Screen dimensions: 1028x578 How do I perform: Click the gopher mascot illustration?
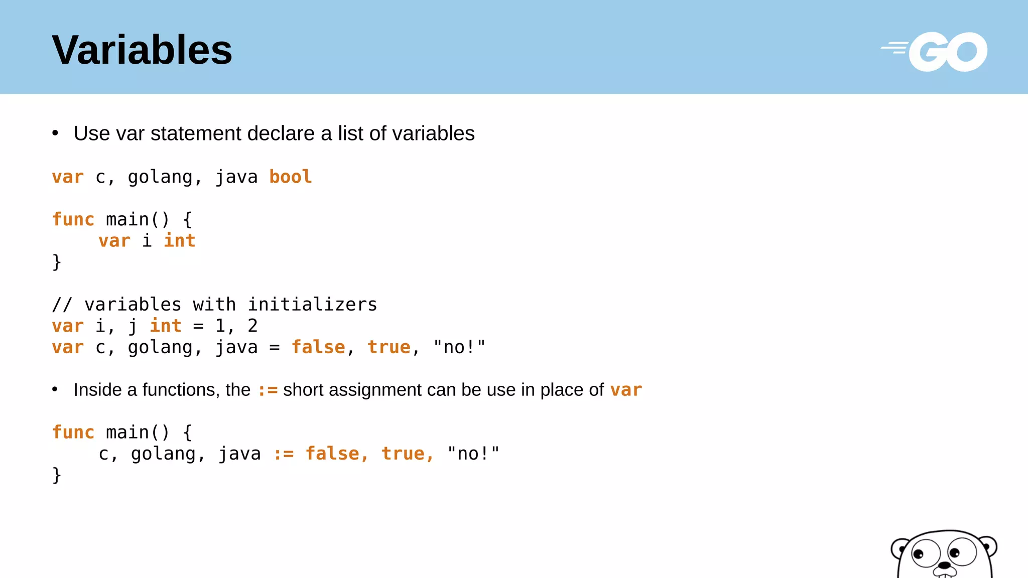944,555
